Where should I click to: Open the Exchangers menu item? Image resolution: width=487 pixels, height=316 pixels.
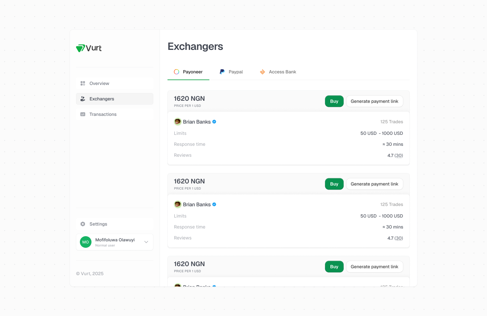[115, 99]
